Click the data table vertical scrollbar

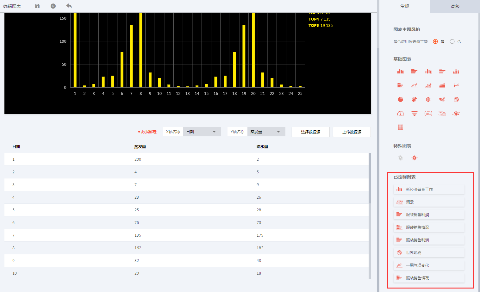(370, 178)
